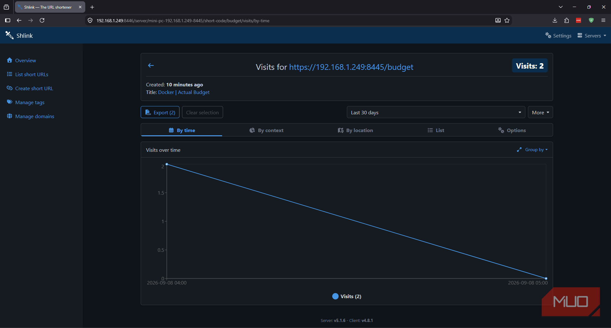The image size is (611, 328).
Task: Close the Shlink browser tab
Action: 80,7
